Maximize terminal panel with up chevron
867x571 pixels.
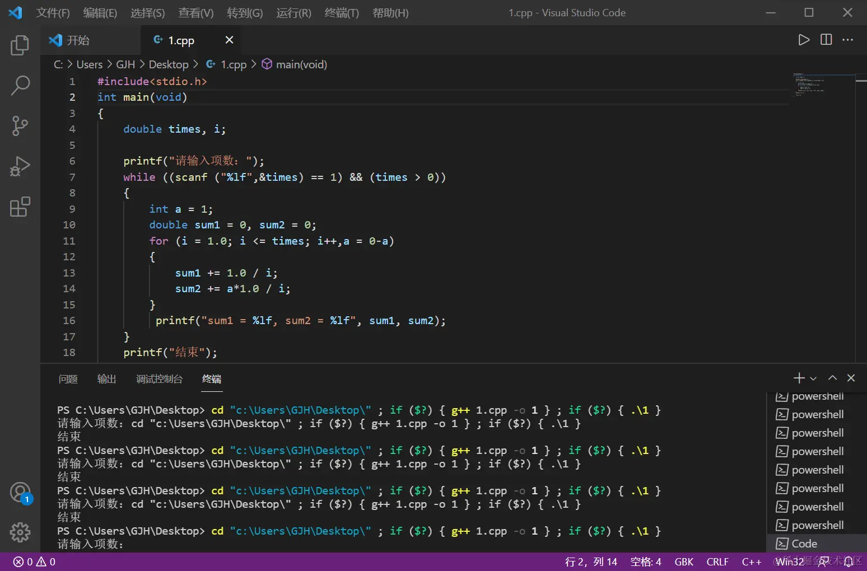point(833,378)
